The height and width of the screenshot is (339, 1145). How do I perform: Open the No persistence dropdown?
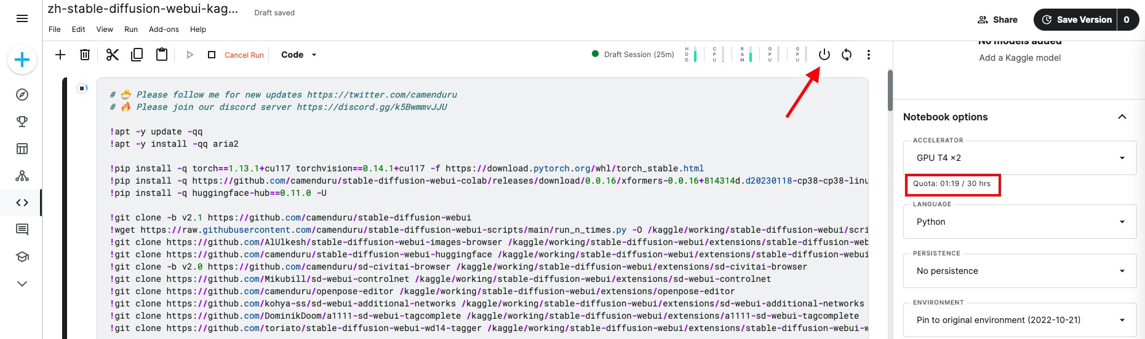(1019, 271)
